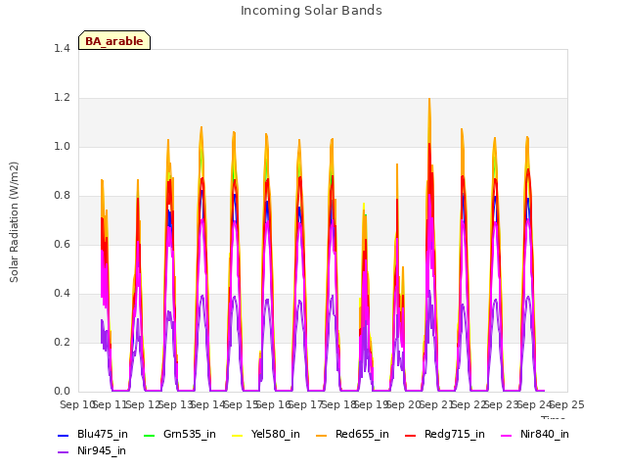Click the 0.0 y-axis tick label
Image resolution: width=626 pixels, height=470 pixels.
click(x=62, y=392)
